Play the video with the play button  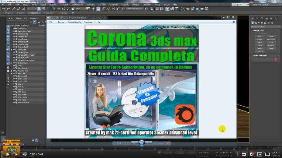click(x=7, y=154)
